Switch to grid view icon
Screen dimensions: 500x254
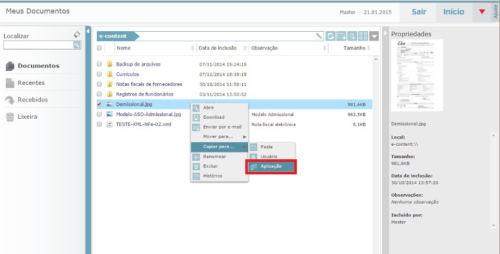[x=364, y=36]
